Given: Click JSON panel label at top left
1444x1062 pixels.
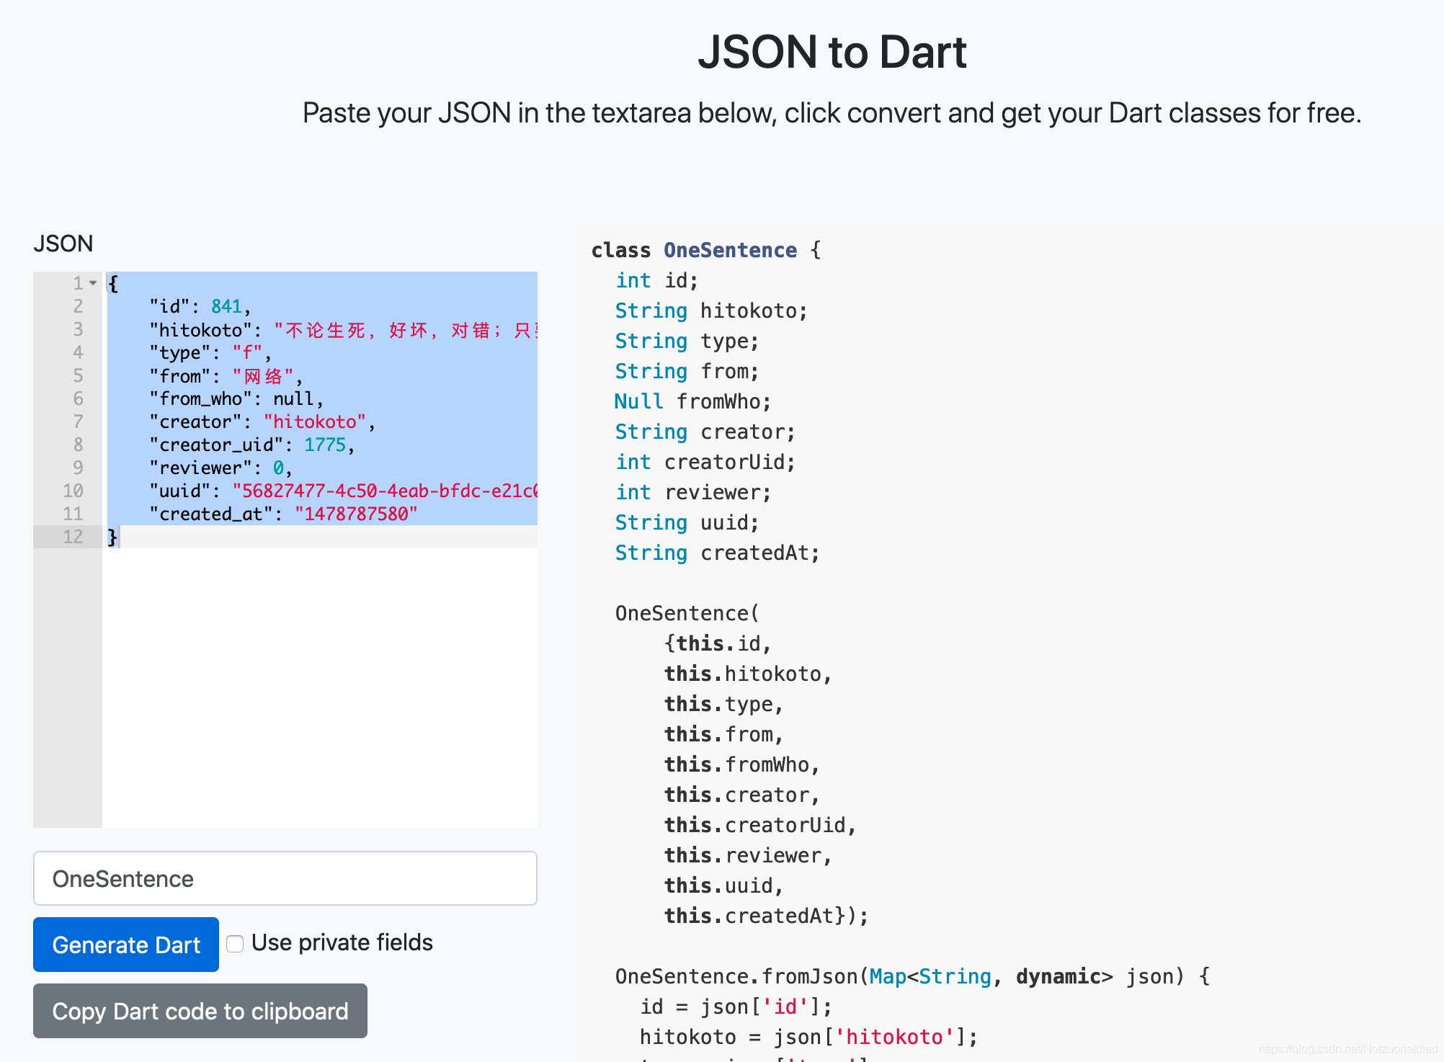Looking at the screenshot, I should (x=62, y=242).
